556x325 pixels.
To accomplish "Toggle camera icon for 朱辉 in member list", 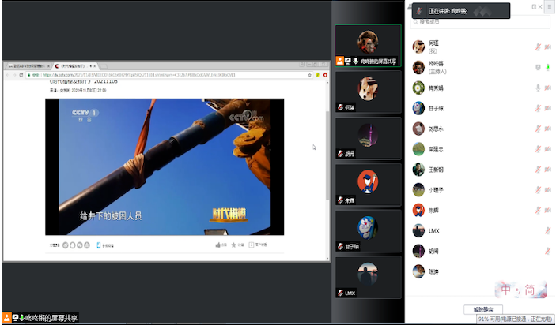I will click(548, 211).
